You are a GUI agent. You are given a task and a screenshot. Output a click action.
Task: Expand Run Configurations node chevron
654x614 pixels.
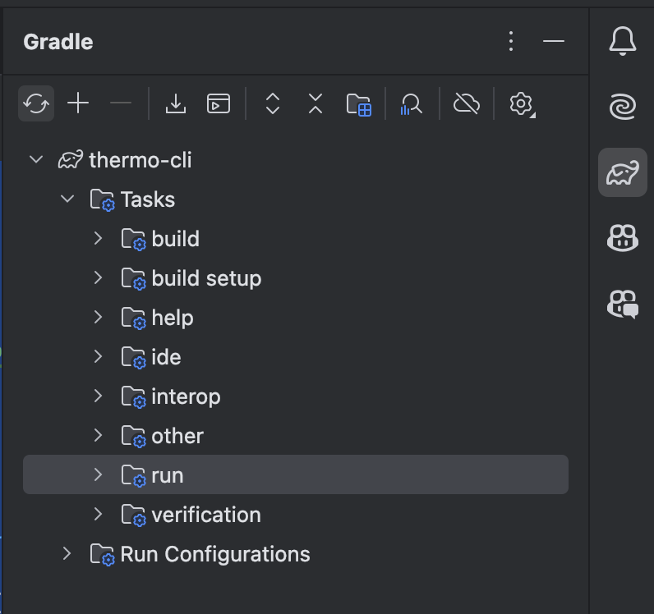(67, 553)
